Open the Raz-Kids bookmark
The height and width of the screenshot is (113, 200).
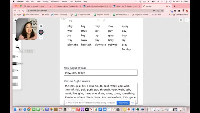tap(156, 15)
